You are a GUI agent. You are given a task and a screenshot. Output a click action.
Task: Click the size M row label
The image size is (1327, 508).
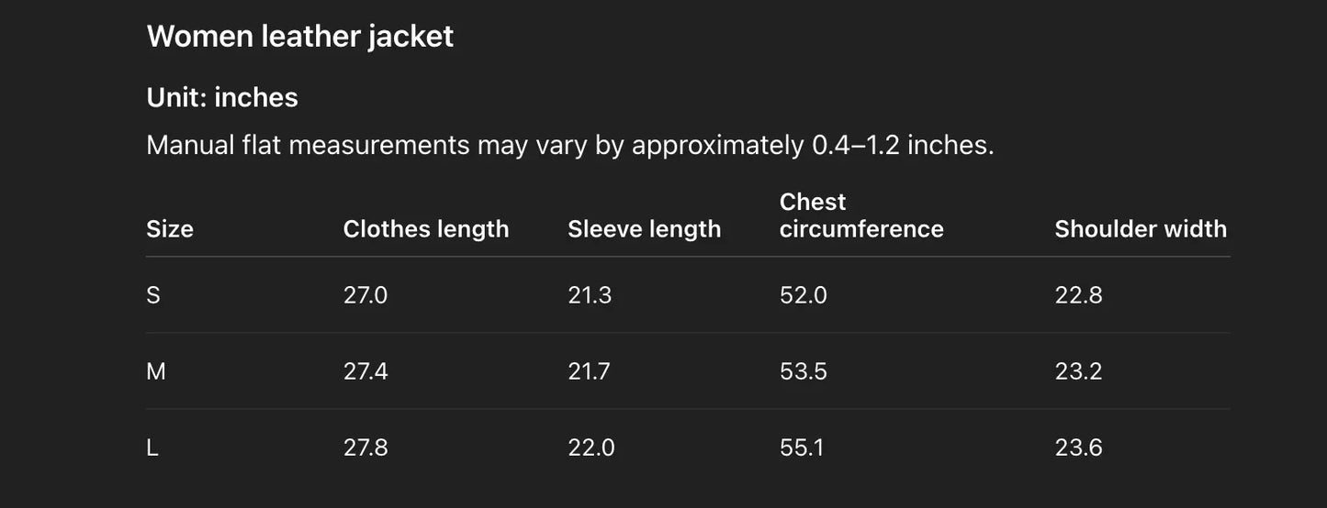pos(156,371)
